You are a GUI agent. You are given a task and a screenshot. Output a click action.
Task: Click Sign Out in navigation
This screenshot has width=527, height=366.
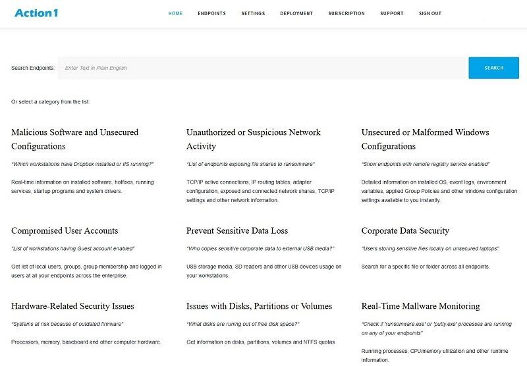430,13
